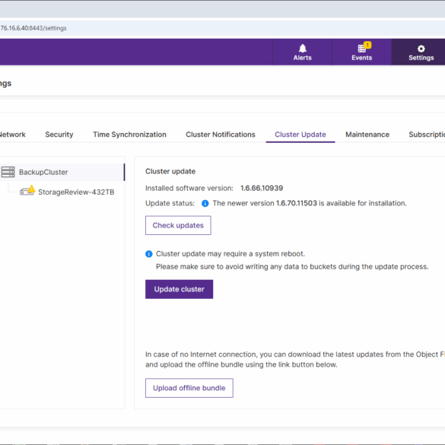445x445 pixels.
Task: Click the BackupCluster server stack icon
Action: click(x=8, y=172)
